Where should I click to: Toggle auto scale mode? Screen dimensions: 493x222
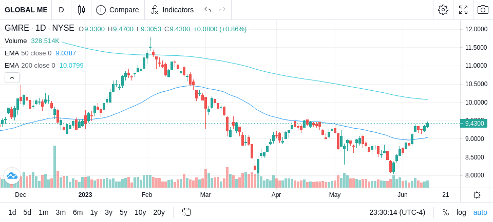[x=480, y=212]
